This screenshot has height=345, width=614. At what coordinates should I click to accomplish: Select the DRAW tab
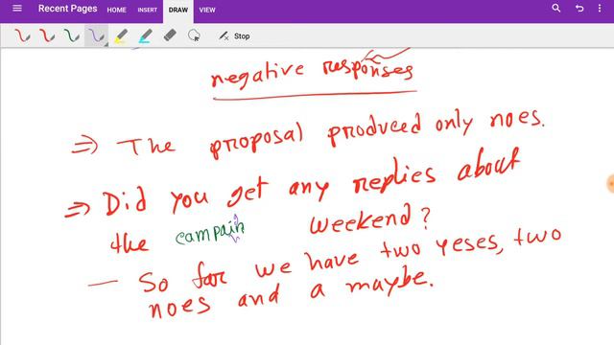tap(178, 11)
